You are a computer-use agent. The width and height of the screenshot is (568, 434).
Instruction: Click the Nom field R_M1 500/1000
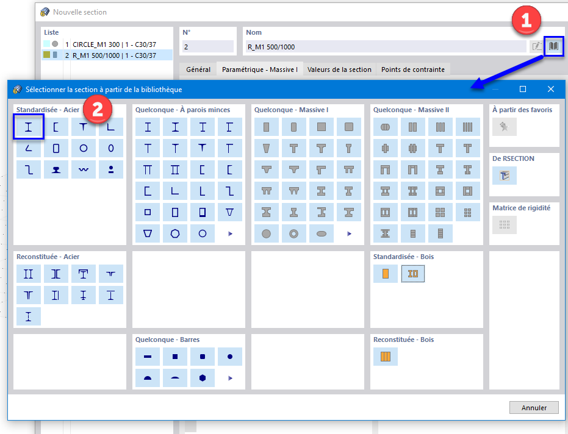[386, 47]
